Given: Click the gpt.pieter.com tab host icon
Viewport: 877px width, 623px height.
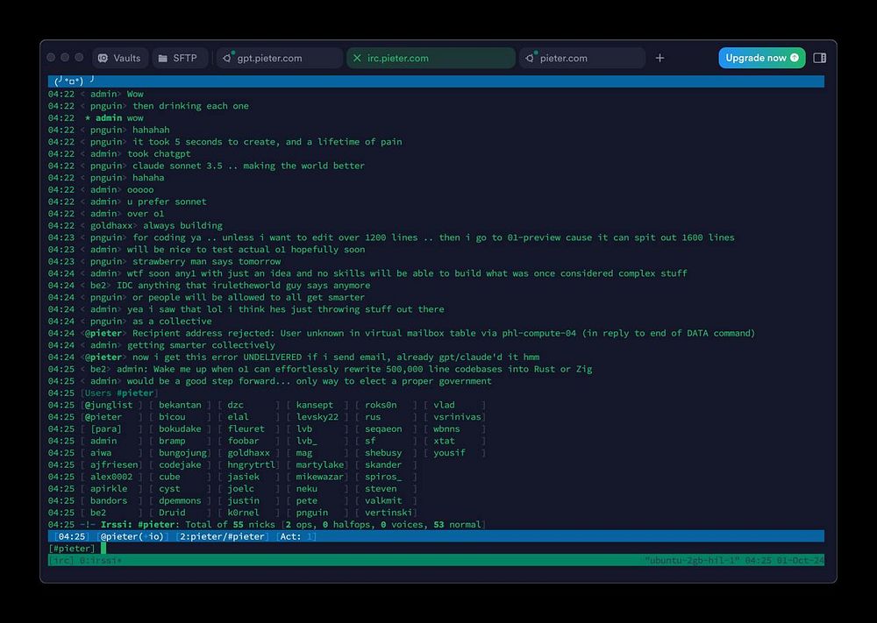Looking at the screenshot, I should 227,58.
